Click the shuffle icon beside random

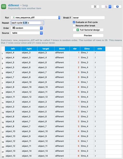13,28
